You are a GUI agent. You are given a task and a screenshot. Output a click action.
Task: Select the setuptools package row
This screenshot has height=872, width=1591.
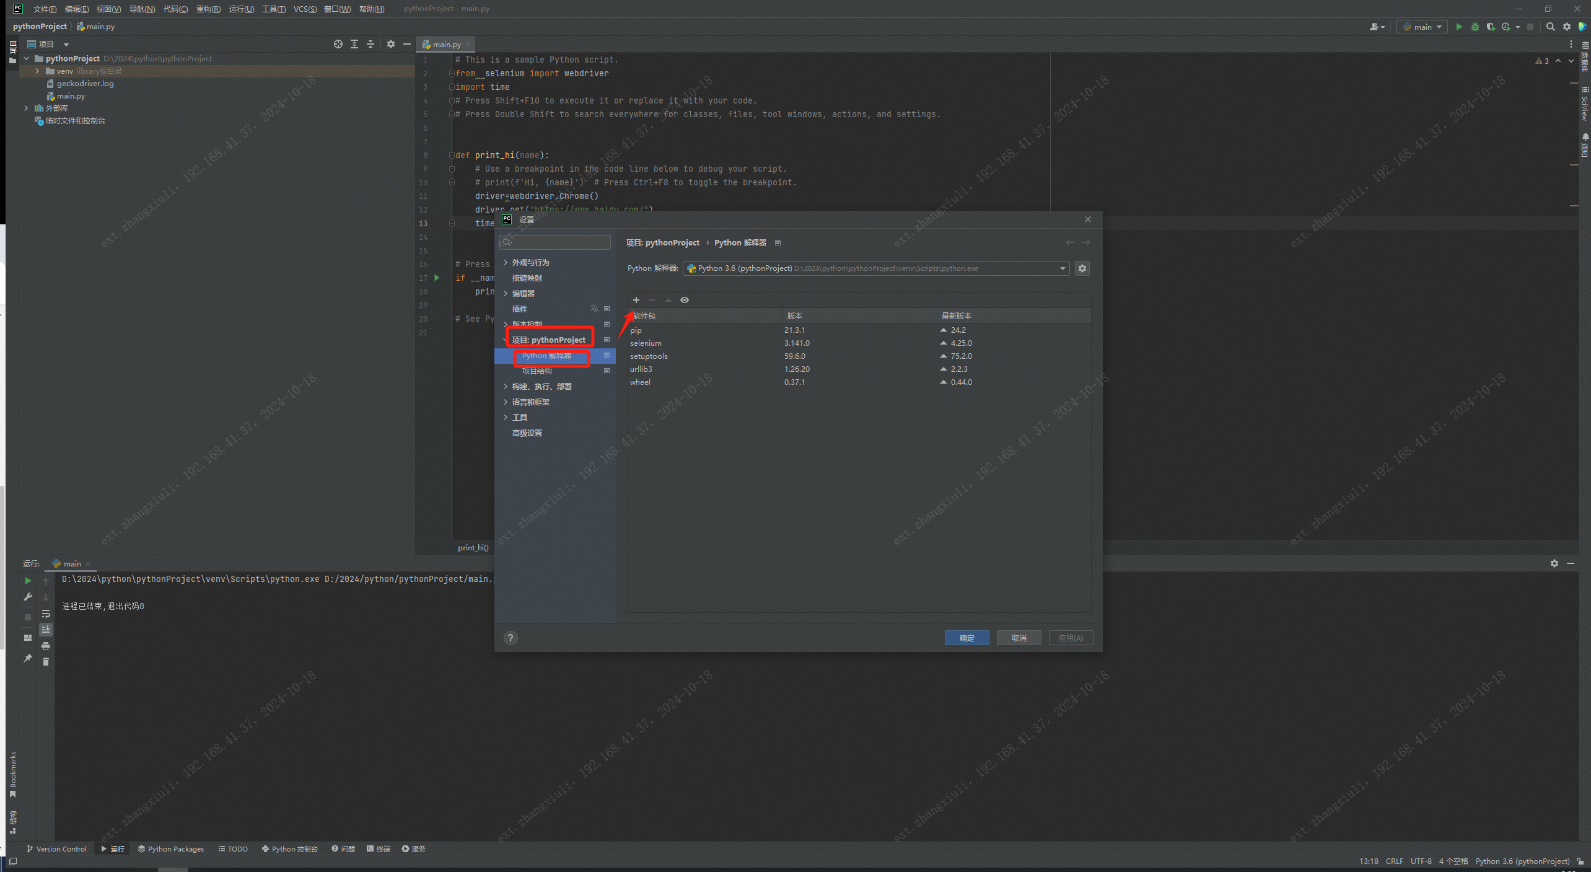point(859,356)
